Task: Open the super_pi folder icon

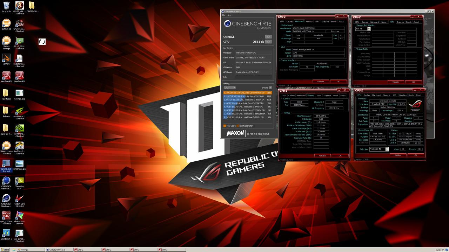Action: pyautogui.click(x=6, y=129)
